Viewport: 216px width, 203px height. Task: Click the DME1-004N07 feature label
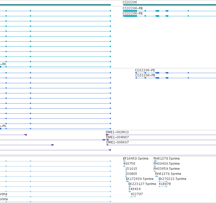pyautogui.click(x=117, y=137)
